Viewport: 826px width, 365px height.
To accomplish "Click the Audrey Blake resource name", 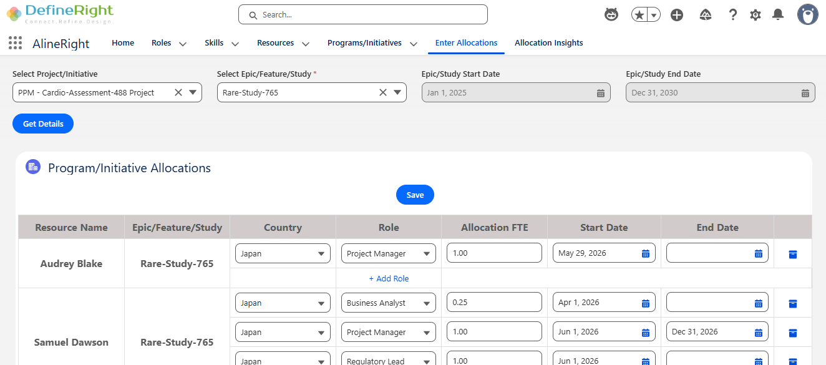I will (71, 263).
